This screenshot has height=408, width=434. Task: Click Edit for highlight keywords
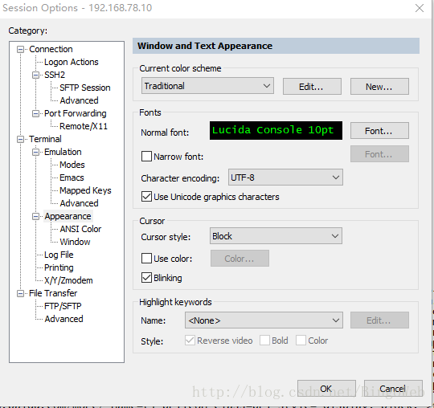(x=379, y=320)
